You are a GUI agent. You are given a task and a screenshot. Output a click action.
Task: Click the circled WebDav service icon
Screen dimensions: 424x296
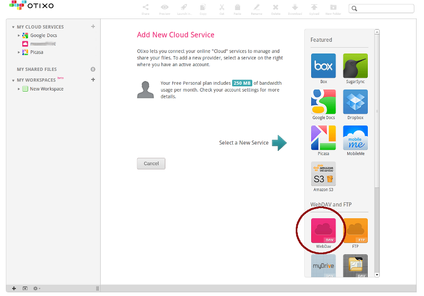(323, 230)
